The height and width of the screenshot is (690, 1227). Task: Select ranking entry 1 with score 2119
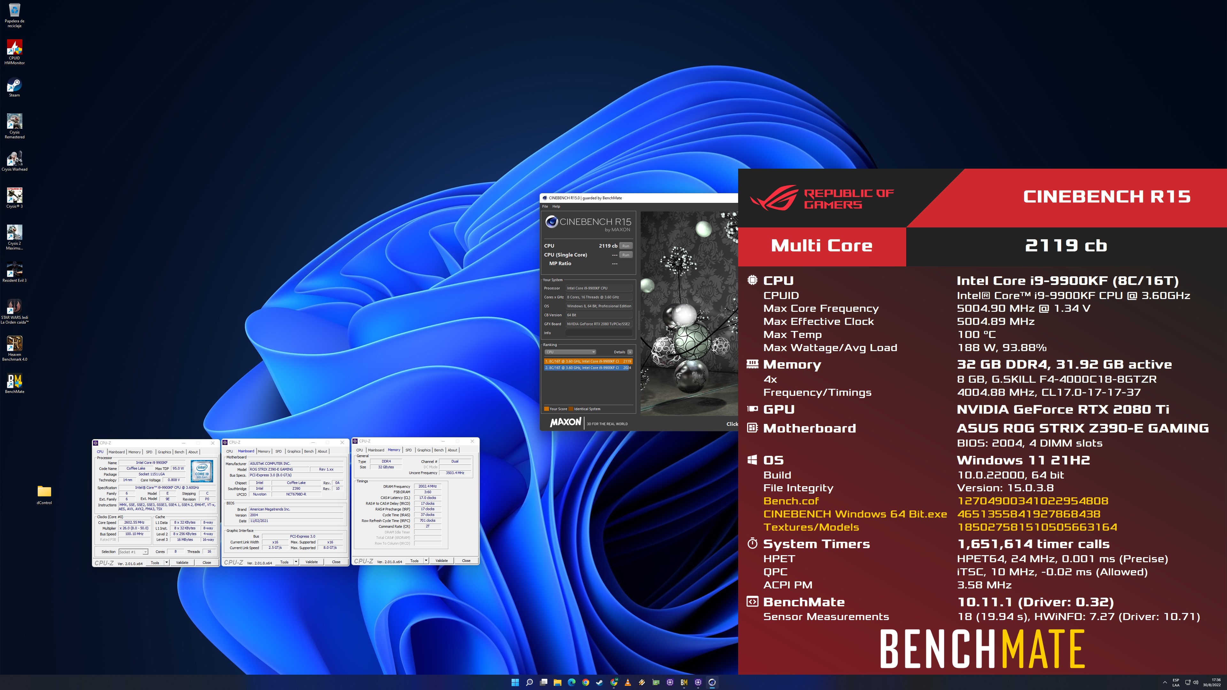(x=588, y=361)
